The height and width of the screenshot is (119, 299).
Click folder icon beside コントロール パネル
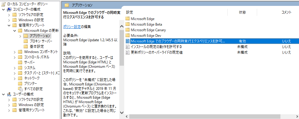pyautogui.click(x=20, y=57)
